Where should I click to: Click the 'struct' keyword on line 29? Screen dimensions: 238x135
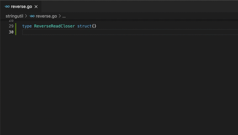point(84,26)
